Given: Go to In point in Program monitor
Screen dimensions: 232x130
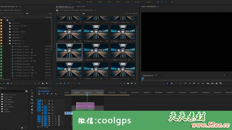Looking at the screenshot, I should (186, 83).
